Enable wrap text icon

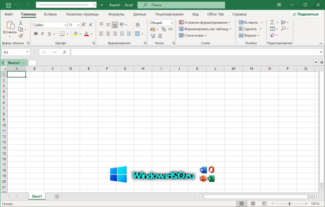tap(138, 25)
